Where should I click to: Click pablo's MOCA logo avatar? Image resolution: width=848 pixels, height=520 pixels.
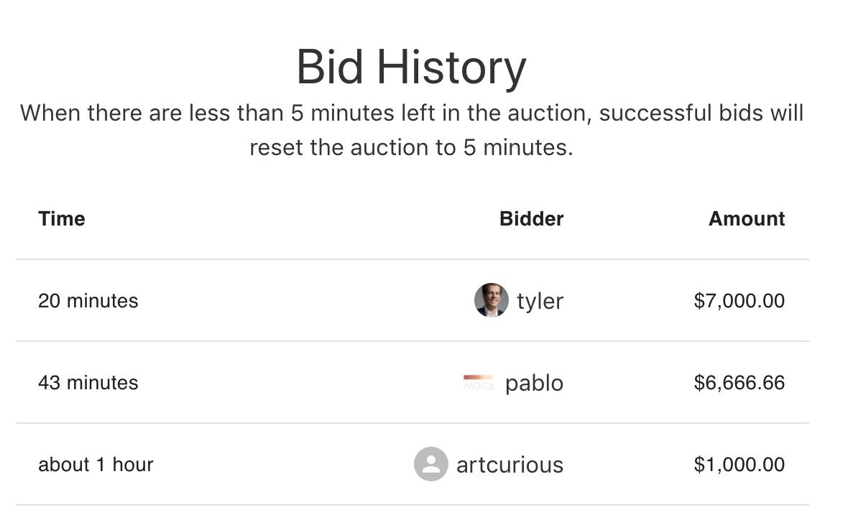pos(479,382)
